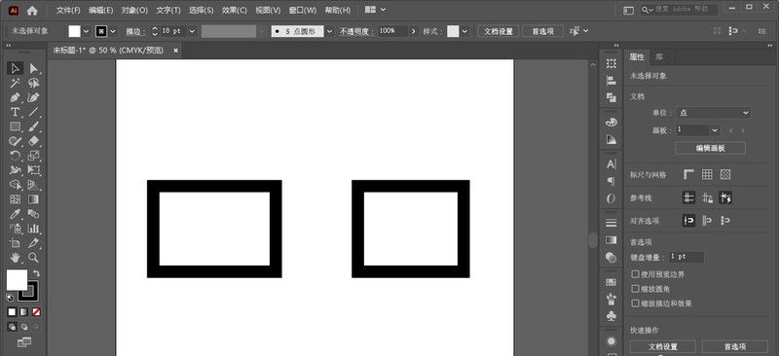Select the Direct Selection tool

(34, 68)
